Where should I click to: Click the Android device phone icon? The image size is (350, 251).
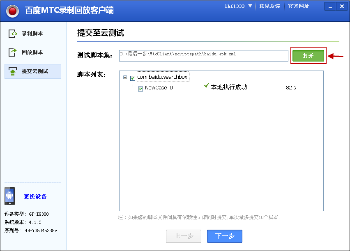9,196
